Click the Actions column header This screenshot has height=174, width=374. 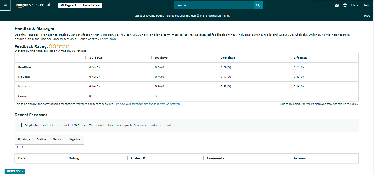click(x=300, y=158)
